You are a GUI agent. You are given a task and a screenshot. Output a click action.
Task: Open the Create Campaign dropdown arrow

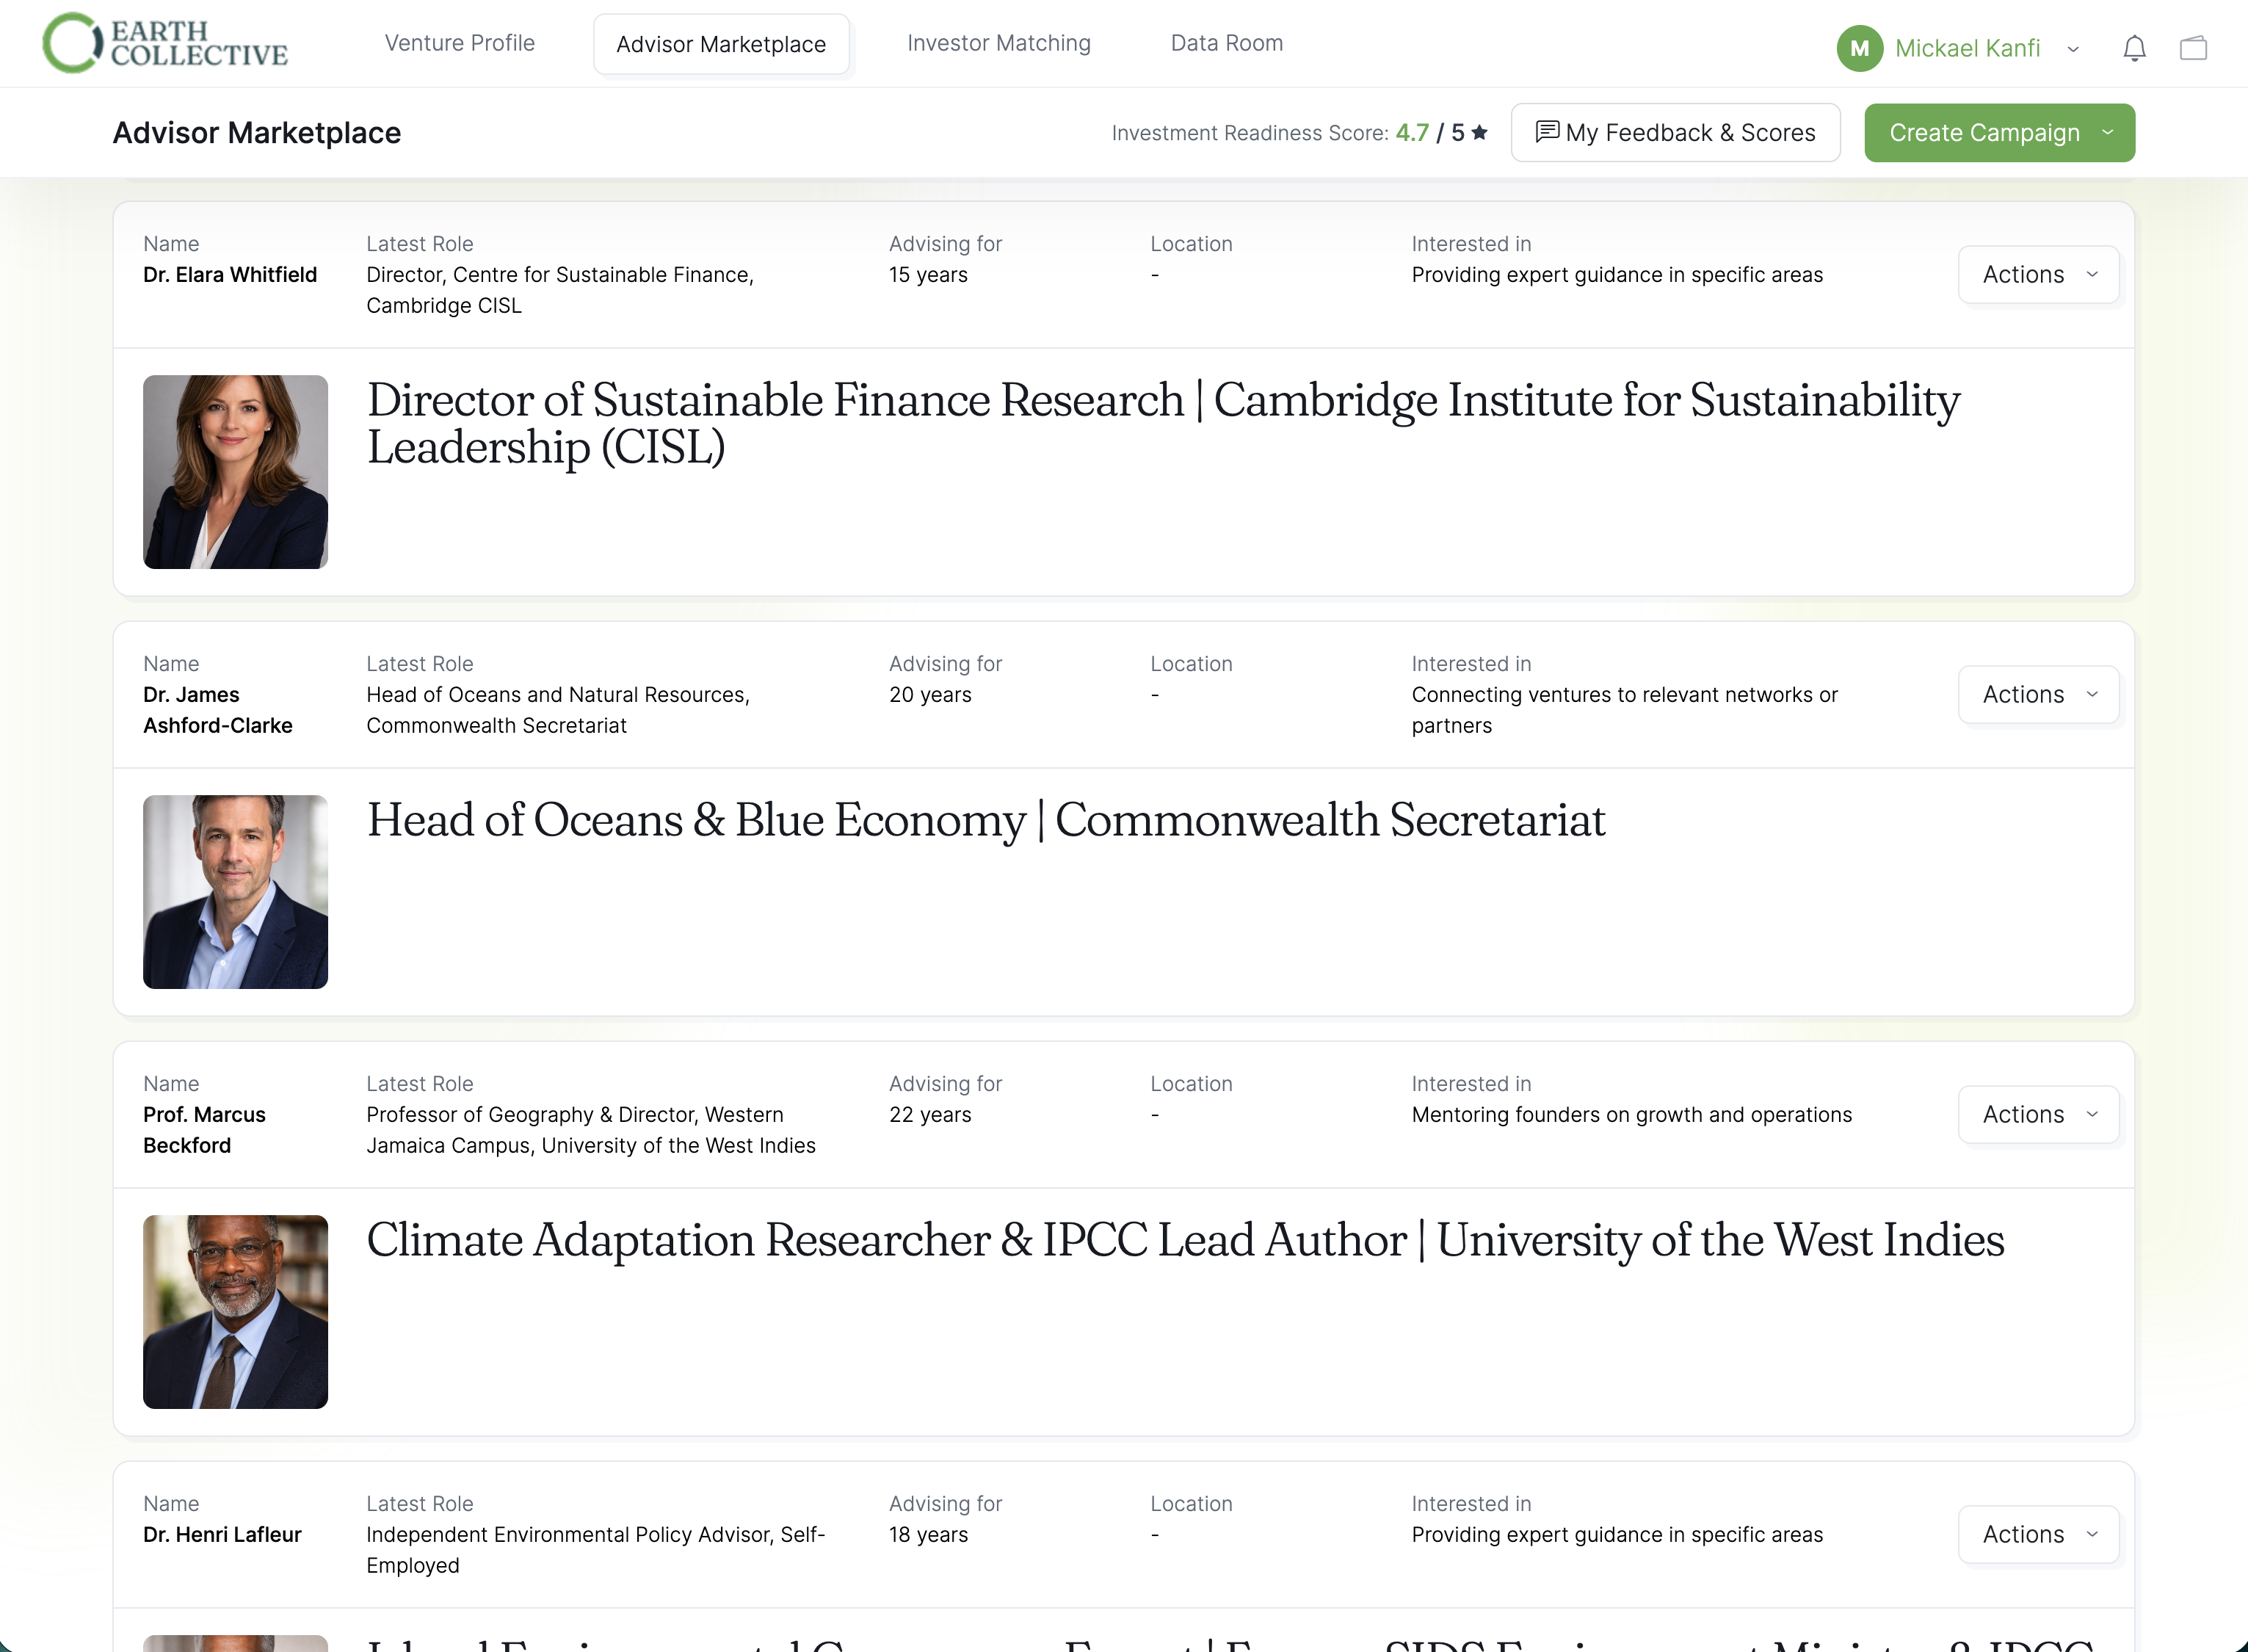[2108, 132]
